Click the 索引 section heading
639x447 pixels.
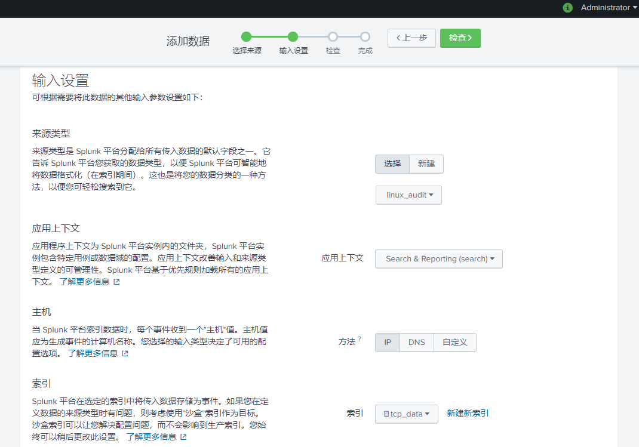pos(41,384)
